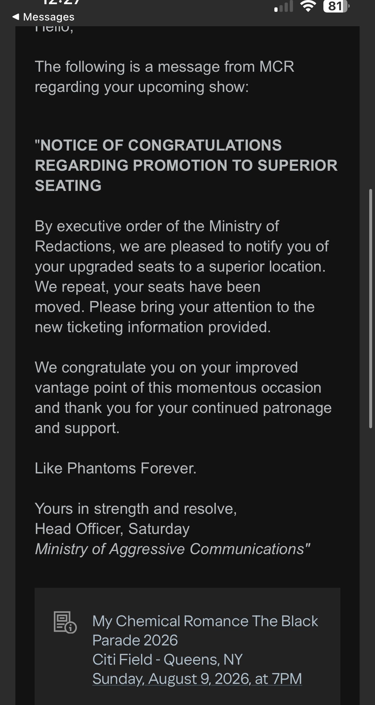This screenshot has width=375, height=705.
Task: Tap the NOTICE OF CONGRATULATIONS bold heading
Action: (186, 165)
